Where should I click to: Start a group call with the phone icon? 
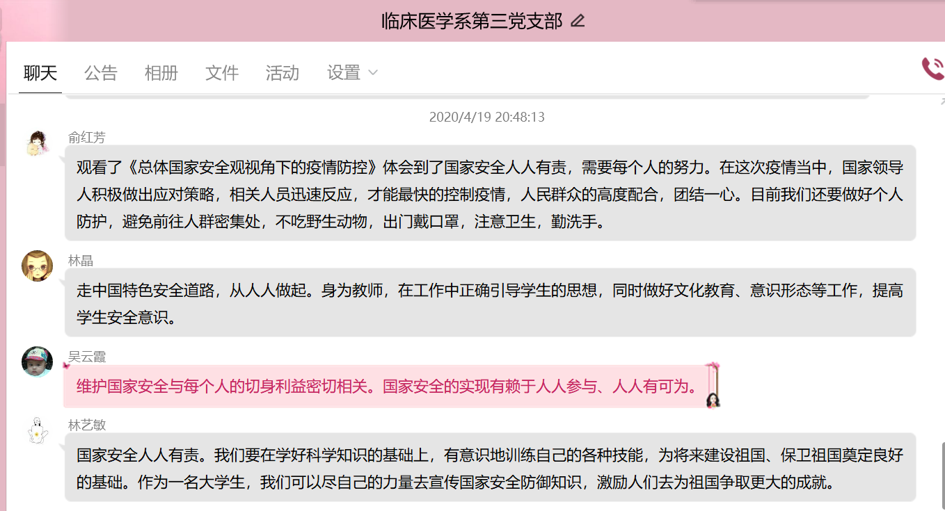pyautogui.click(x=932, y=69)
